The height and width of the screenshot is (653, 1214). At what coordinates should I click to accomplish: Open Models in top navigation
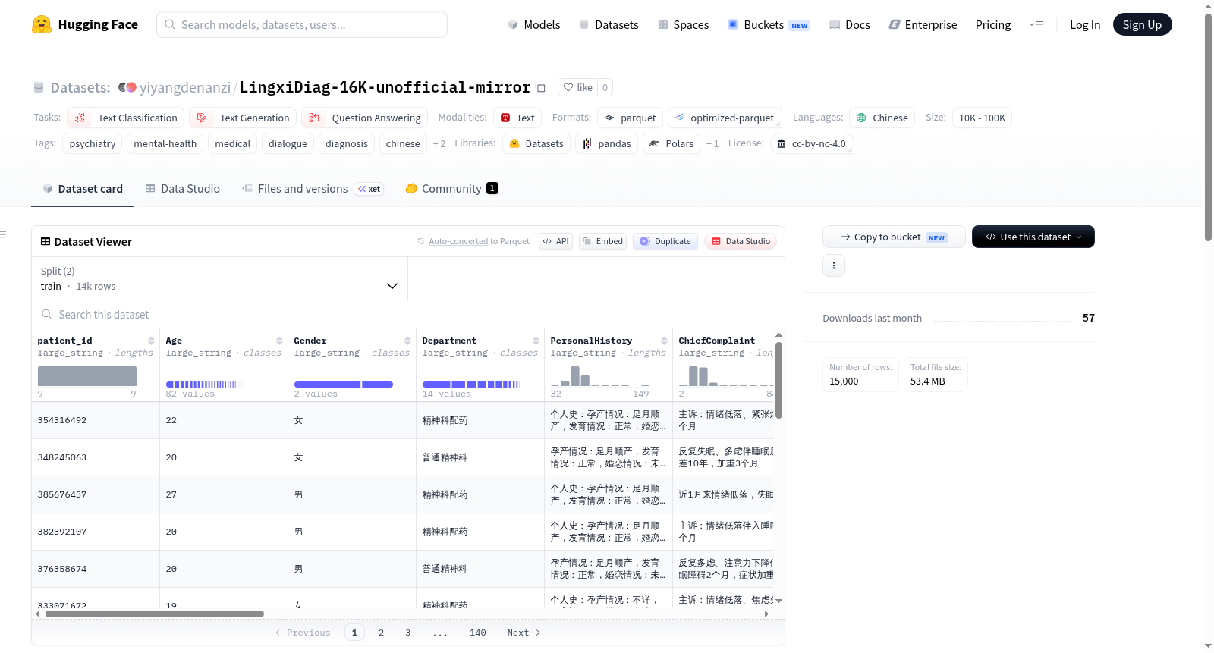(534, 24)
